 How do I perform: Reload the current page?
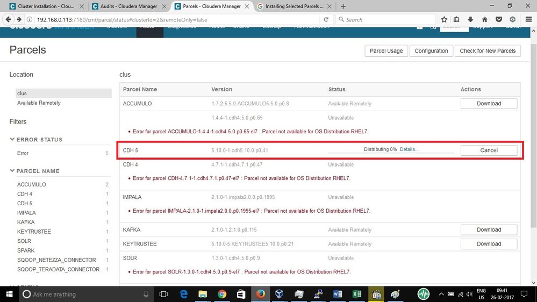pyautogui.click(x=326, y=19)
